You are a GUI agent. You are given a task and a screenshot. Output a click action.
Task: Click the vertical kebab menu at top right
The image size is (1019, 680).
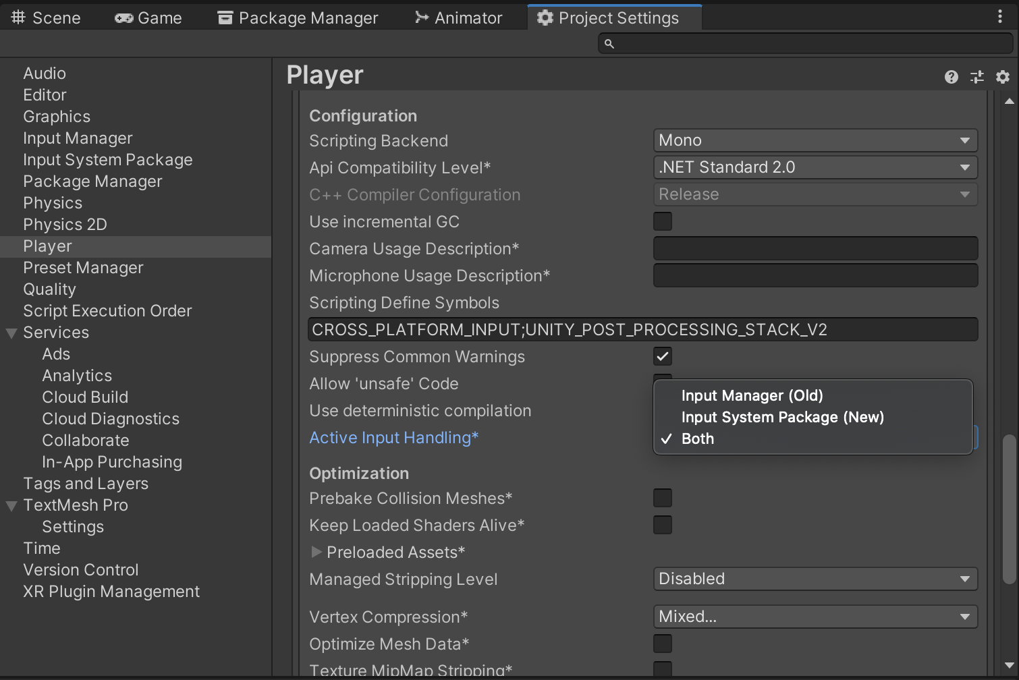click(1001, 16)
